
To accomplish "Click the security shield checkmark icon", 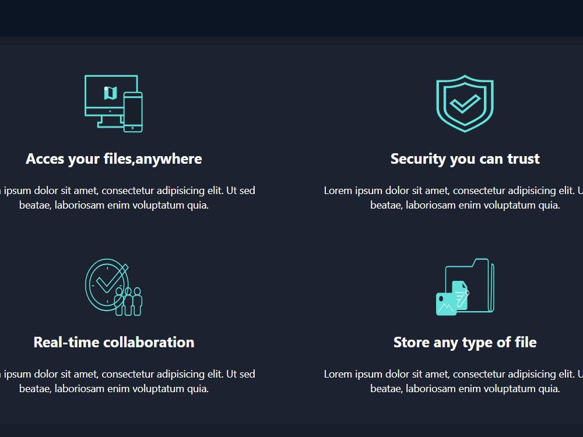I will click(465, 104).
